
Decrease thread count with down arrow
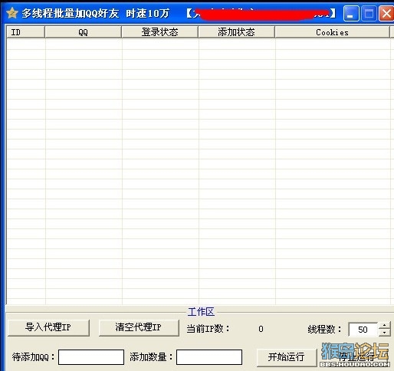(384, 333)
